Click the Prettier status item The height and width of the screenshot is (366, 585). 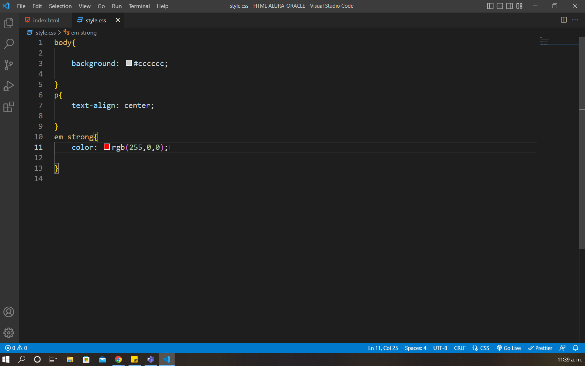tap(540, 348)
